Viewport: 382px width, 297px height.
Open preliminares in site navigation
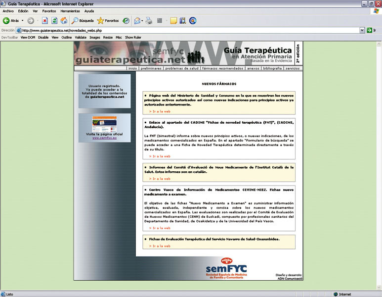(x=151, y=68)
